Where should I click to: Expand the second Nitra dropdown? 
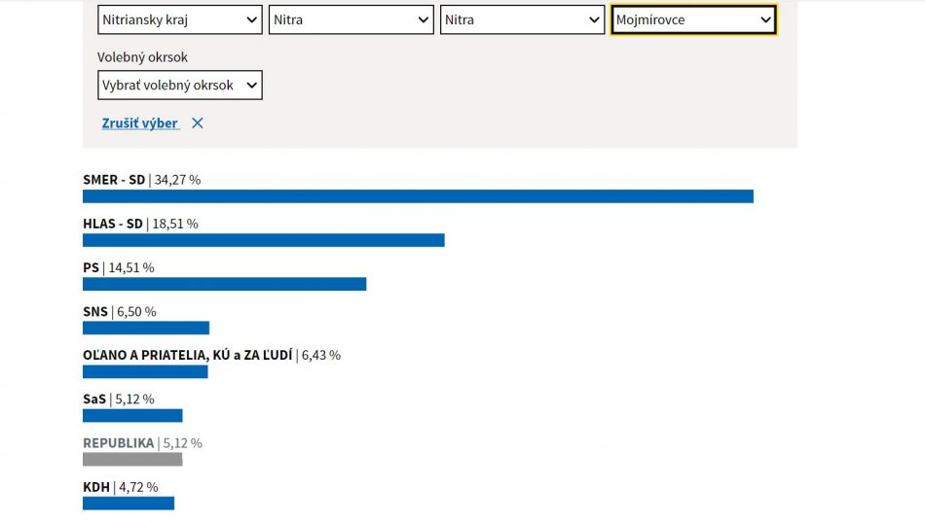(x=522, y=19)
